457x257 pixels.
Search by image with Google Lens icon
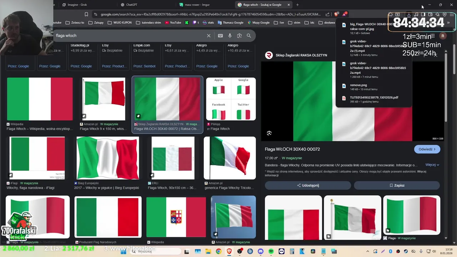tap(240, 36)
